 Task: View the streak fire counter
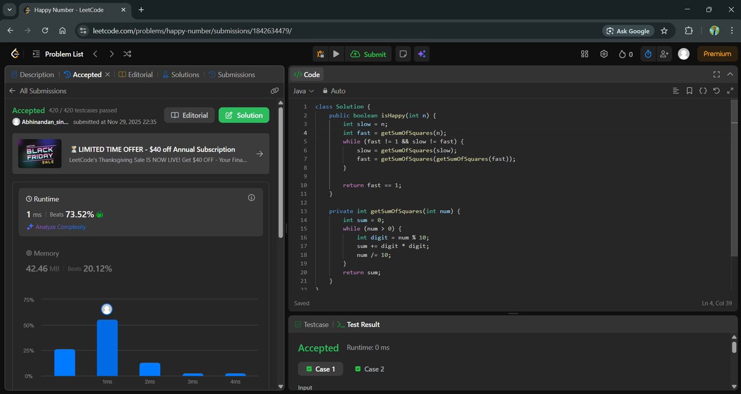[625, 54]
